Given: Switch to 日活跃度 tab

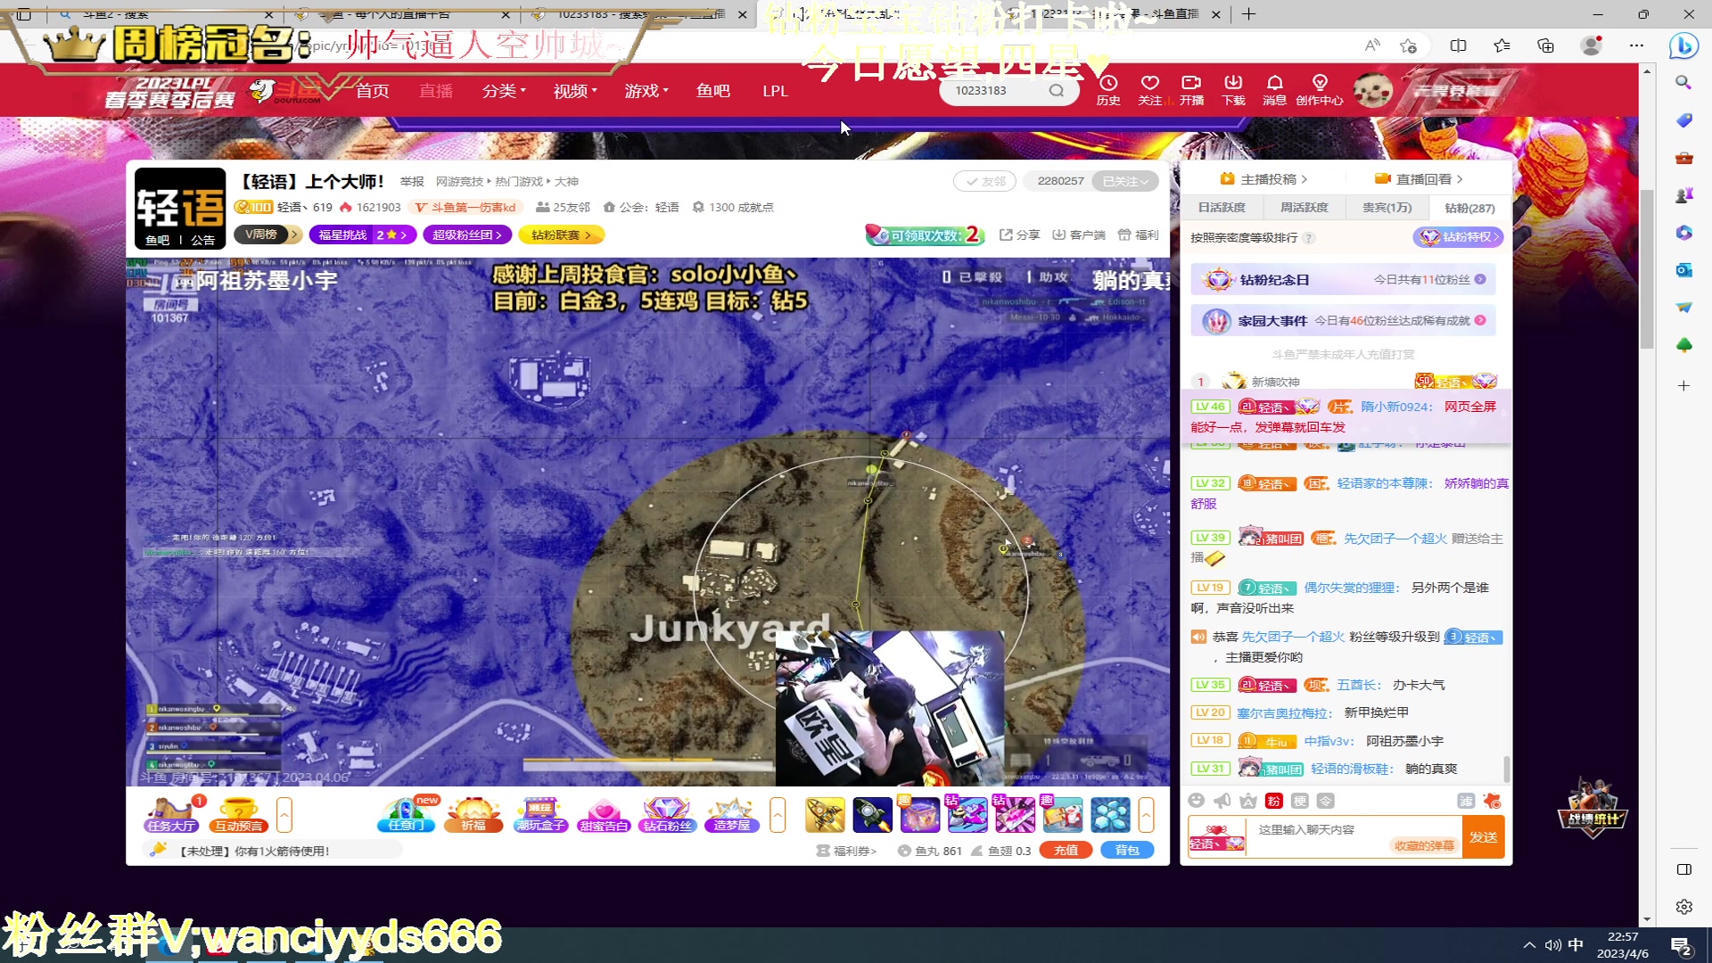Looking at the screenshot, I should [1222, 207].
